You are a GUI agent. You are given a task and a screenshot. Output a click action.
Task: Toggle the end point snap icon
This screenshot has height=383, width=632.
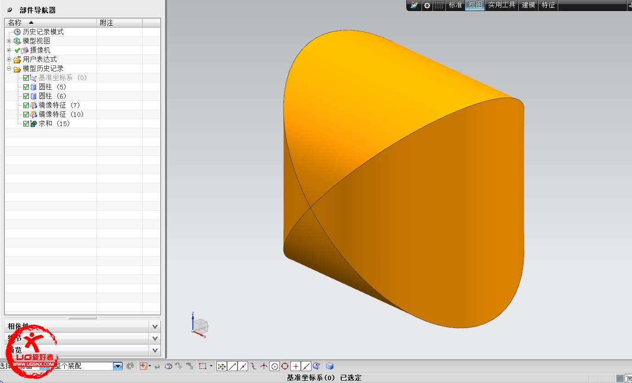(x=233, y=366)
